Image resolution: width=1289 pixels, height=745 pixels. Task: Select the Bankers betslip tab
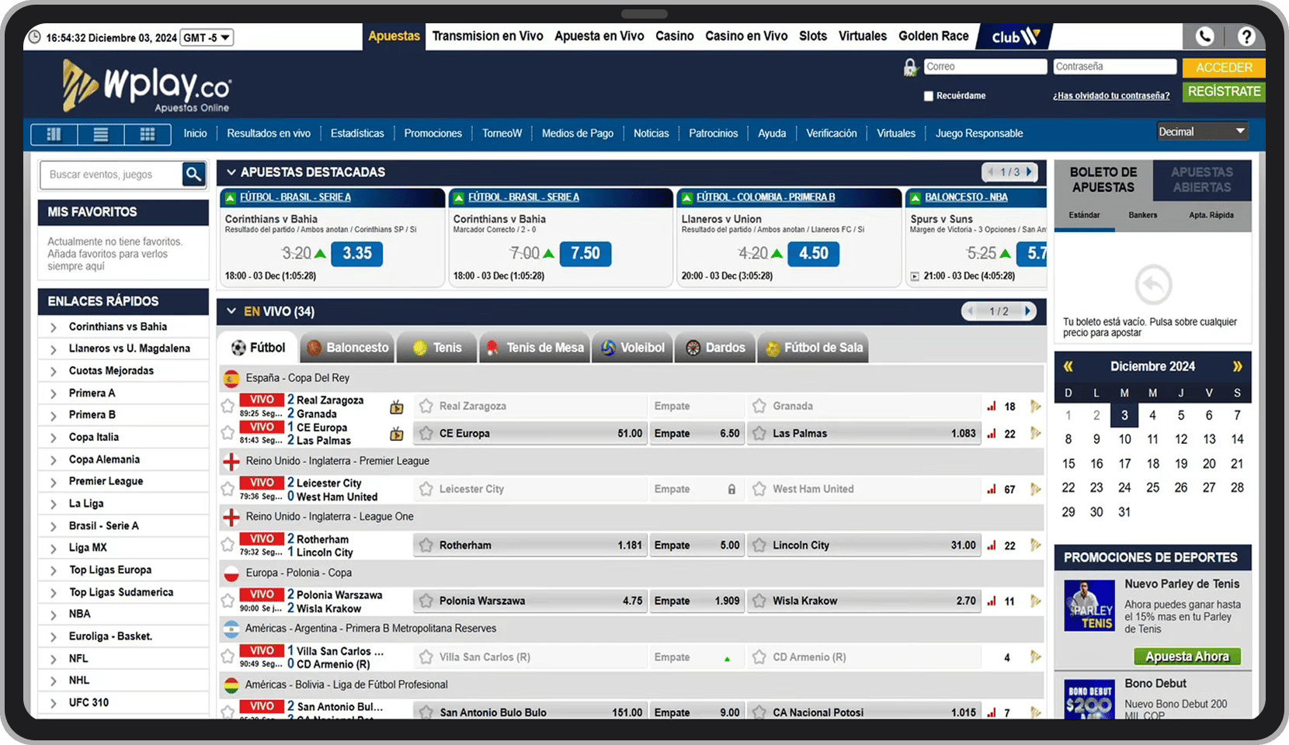point(1143,215)
